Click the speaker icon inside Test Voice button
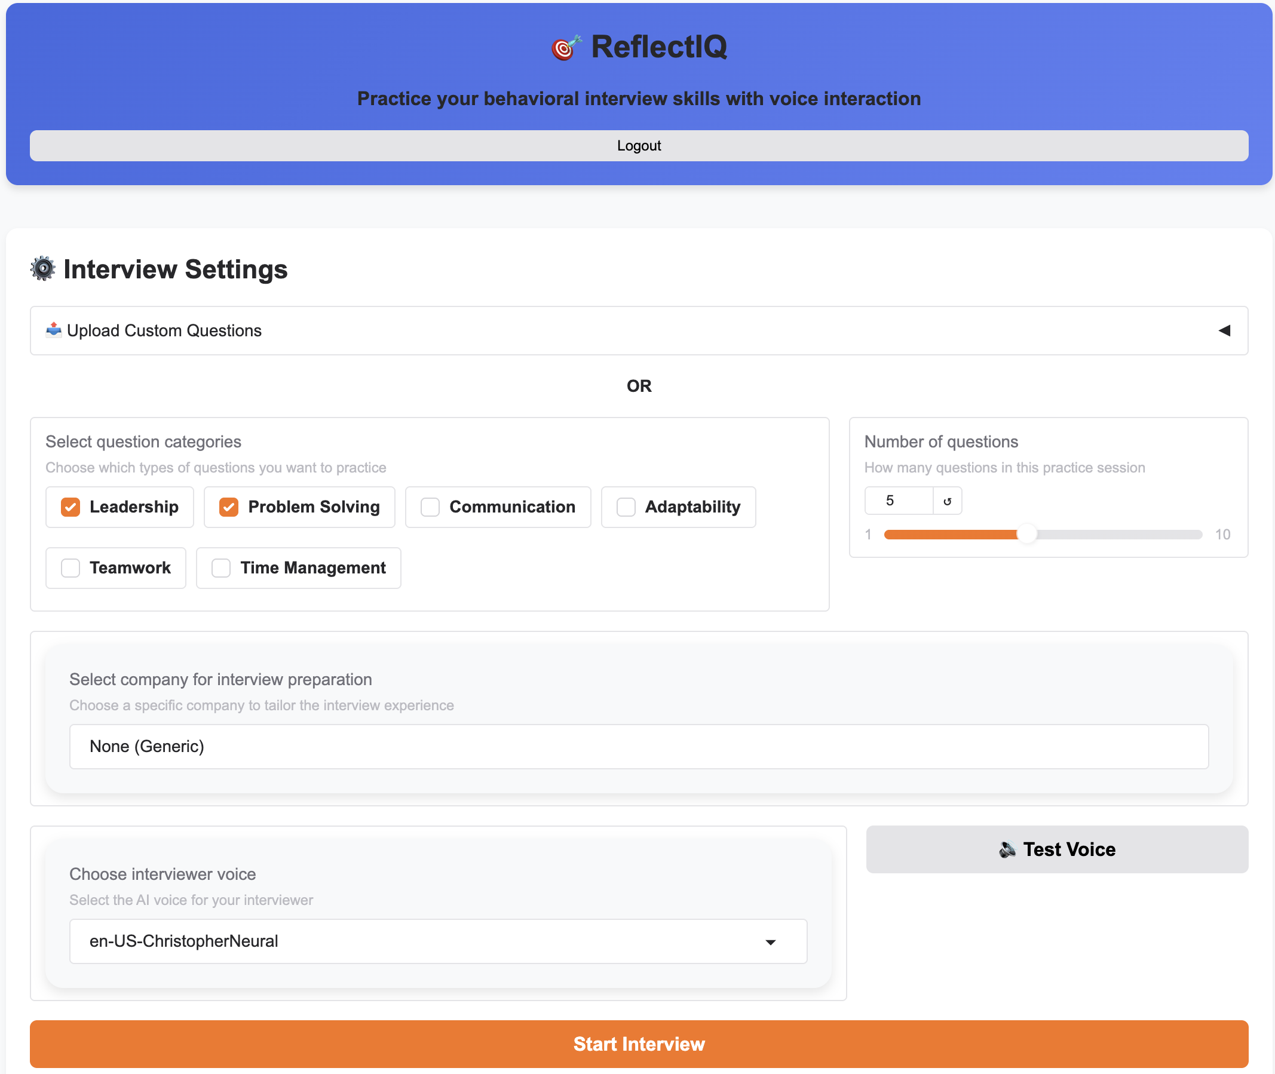This screenshot has height=1074, width=1275. 1008,849
